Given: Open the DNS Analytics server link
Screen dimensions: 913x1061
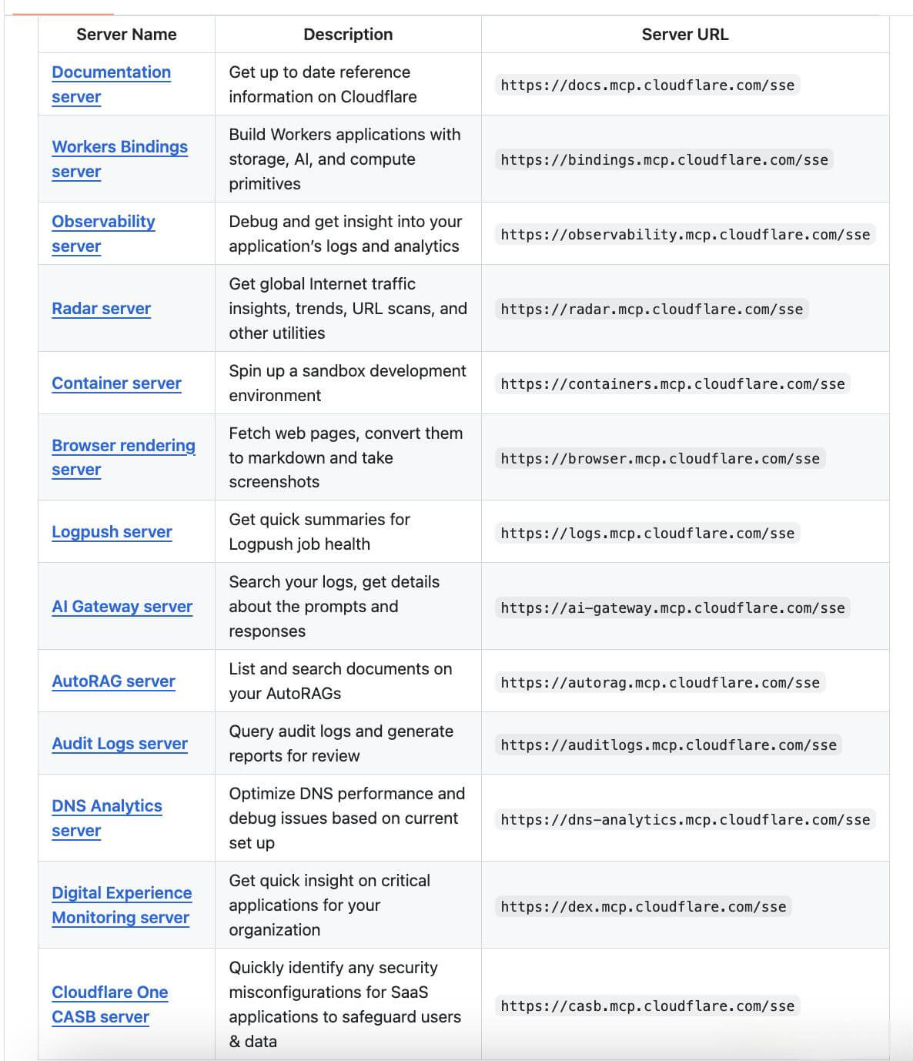Looking at the screenshot, I should pos(106,806).
